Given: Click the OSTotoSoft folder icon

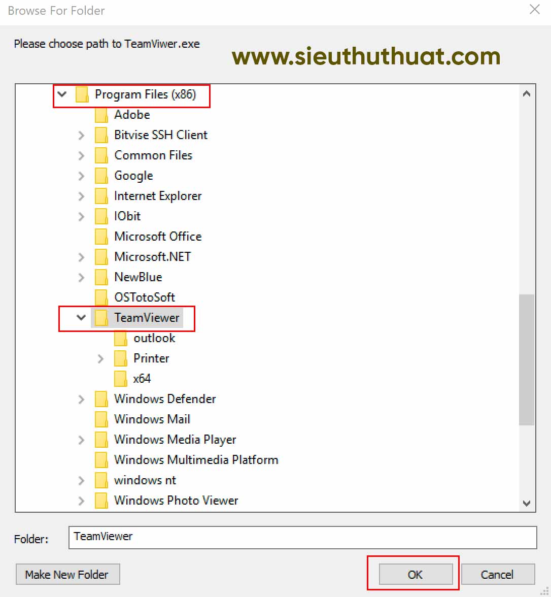Looking at the screenshot, I should point(101,297).
